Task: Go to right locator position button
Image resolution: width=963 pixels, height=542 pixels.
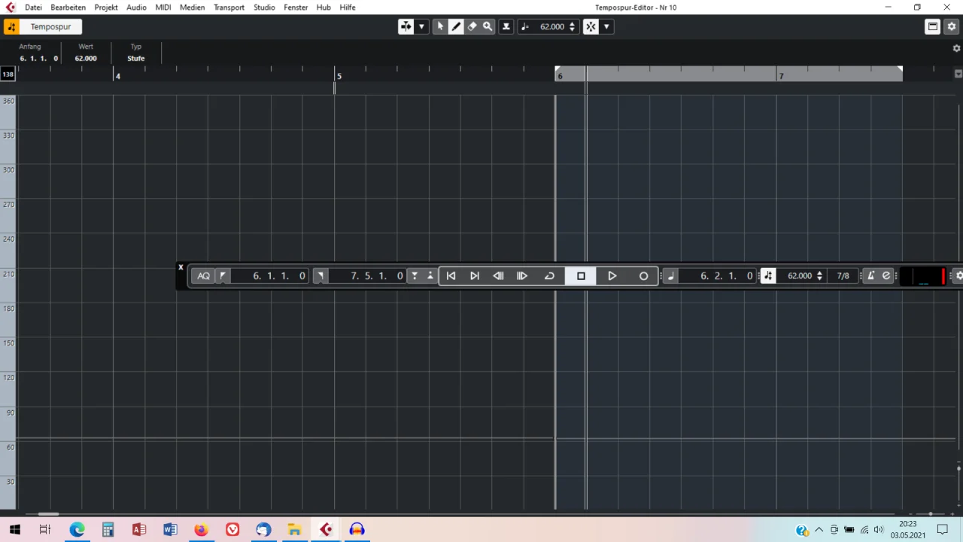Action: (x=320, y=276)
